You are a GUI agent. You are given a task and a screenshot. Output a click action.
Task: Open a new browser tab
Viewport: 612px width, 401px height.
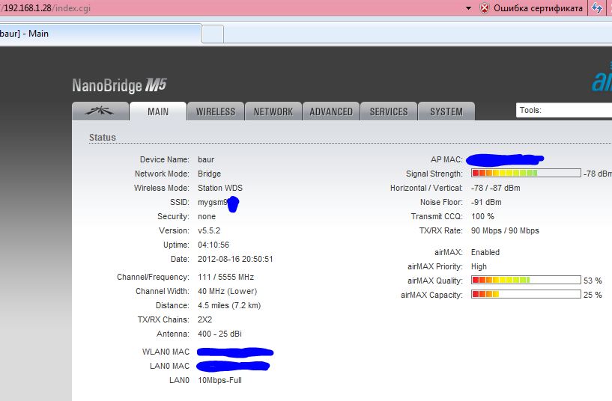(213, 34)
